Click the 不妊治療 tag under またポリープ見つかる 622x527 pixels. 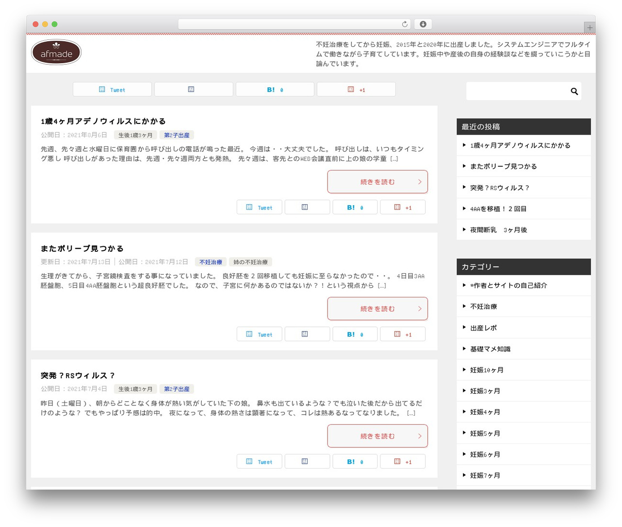click(211, 262)
